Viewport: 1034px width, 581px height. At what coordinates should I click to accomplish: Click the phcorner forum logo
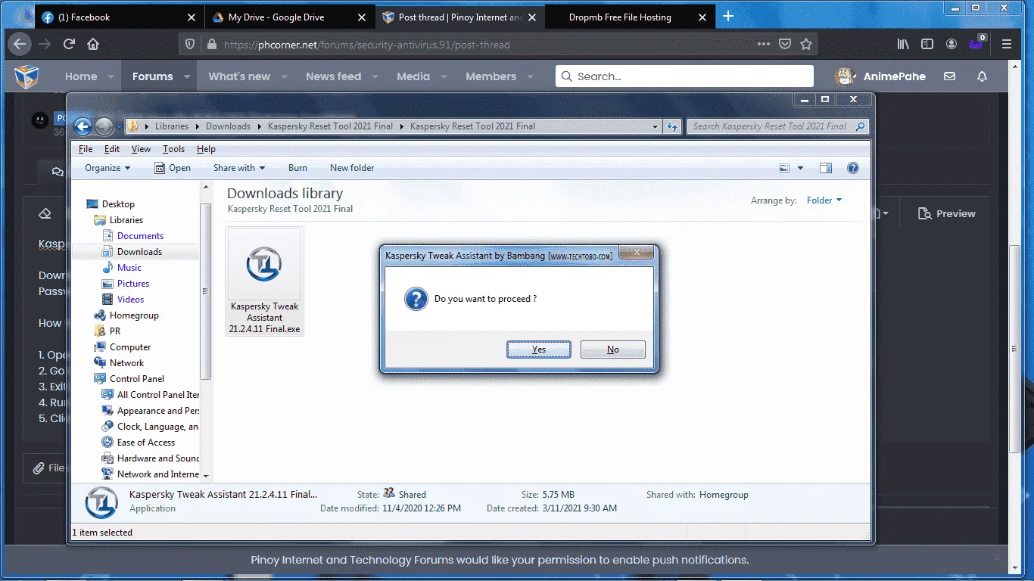click(x=26, y=76)
